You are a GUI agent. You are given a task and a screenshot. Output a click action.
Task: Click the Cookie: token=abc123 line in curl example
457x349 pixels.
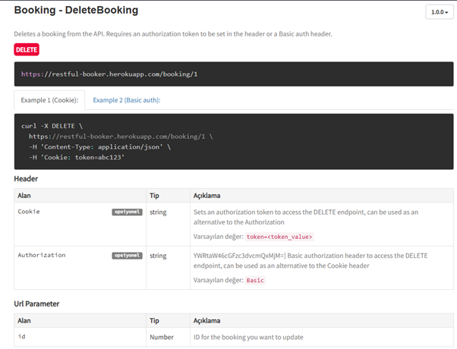pos(76,157)
